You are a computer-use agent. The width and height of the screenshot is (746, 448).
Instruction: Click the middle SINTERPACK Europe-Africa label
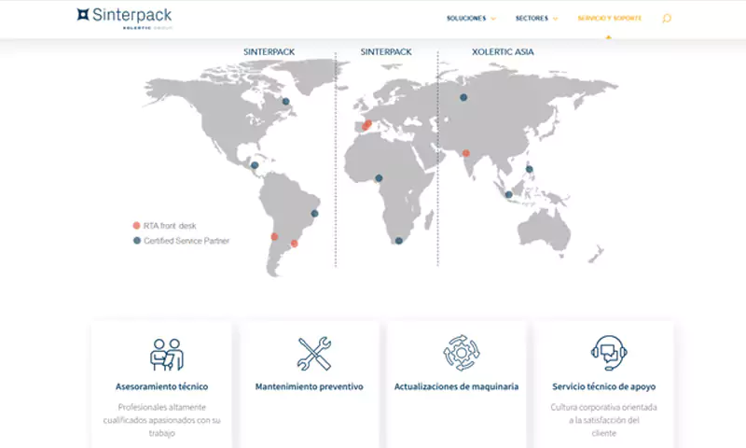pyautogui.click(x=386, y=52)
